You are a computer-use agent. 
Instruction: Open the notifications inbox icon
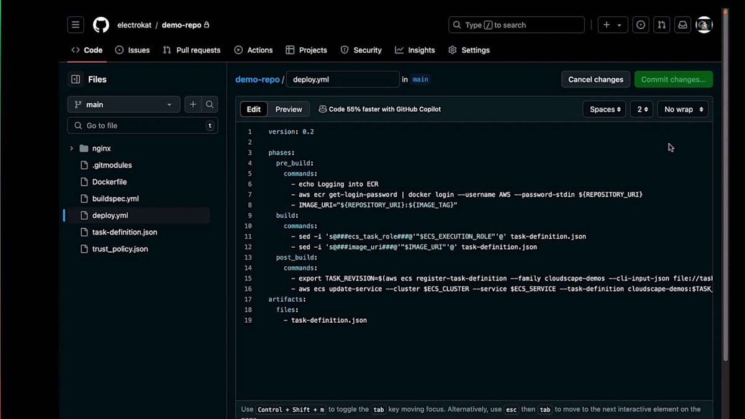682,25
